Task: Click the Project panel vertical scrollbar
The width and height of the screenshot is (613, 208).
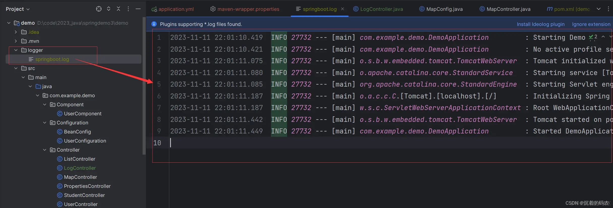Action: [x=144, y=86]
